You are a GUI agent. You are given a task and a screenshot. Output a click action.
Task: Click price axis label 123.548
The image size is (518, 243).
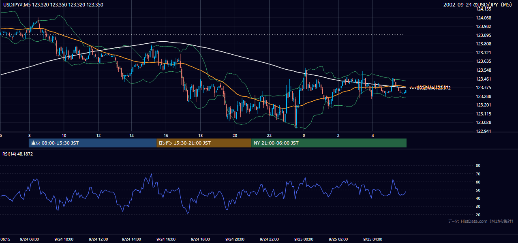click(x=483, y=70)
